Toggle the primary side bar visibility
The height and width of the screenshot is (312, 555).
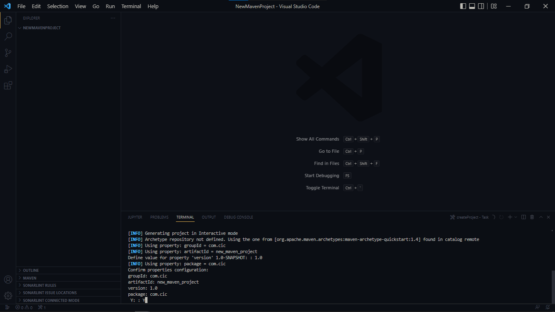tap(463, 6)
